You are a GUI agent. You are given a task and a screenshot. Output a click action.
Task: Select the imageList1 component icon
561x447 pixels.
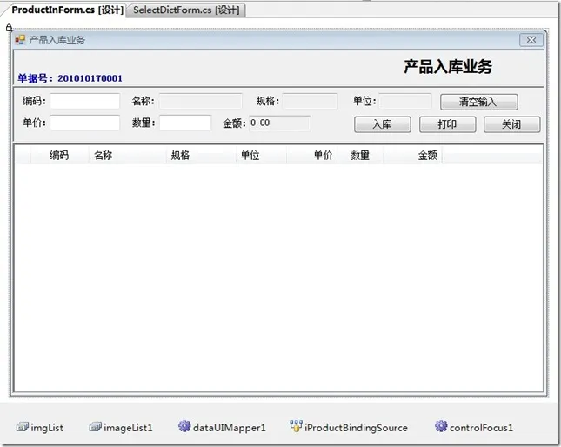pyautogui.click(x=95, y=427)
